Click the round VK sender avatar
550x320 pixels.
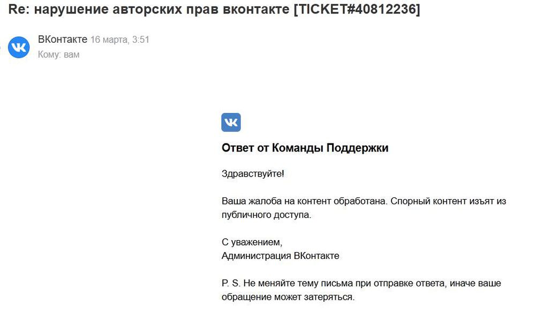click(x=19, y=47)
